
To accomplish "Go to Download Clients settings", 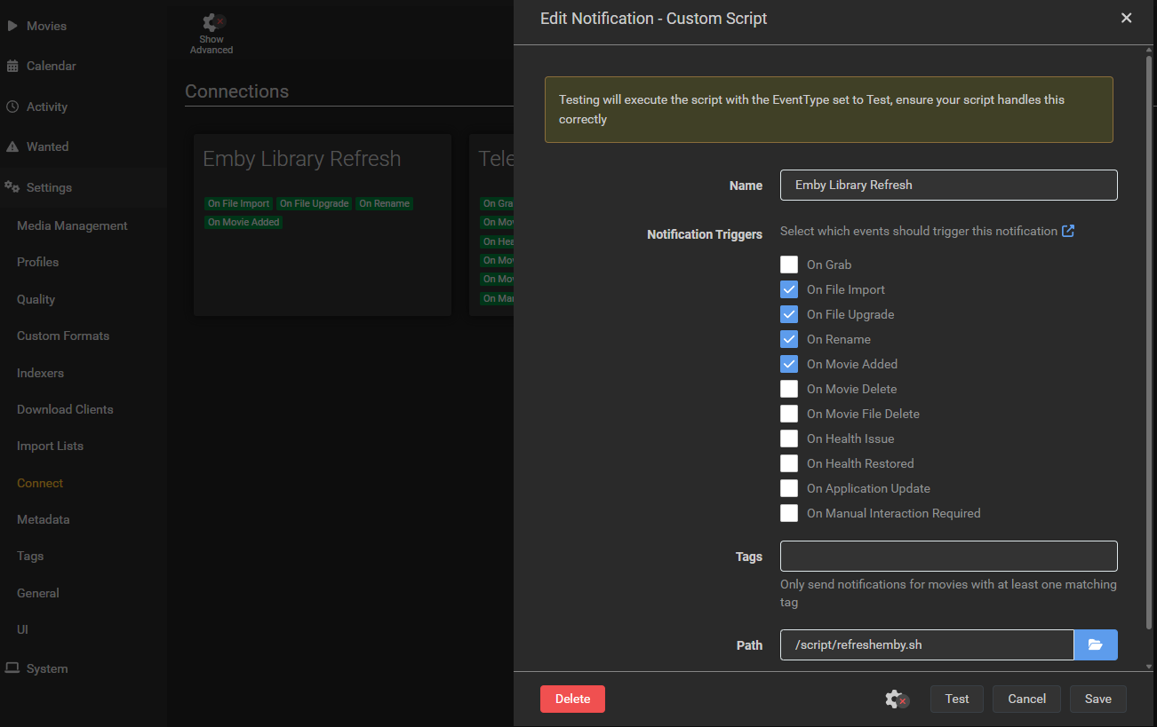I will point(65,409).
